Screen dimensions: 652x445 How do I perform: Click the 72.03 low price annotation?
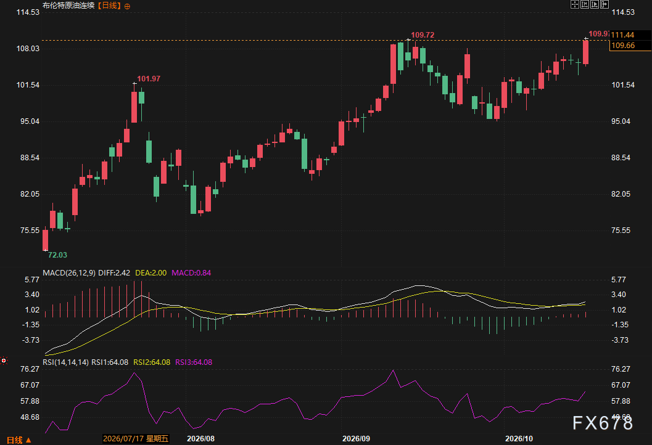[x=57, y=255]
